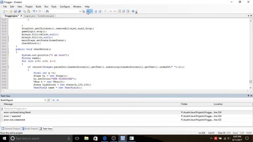Go to previous task arrow in Task View
Image resolution: width=253 pixels, height=142 pixels.
tap(54, 100)
